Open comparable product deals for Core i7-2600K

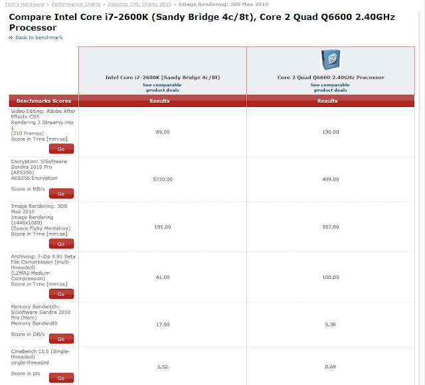tap(162, 88)
